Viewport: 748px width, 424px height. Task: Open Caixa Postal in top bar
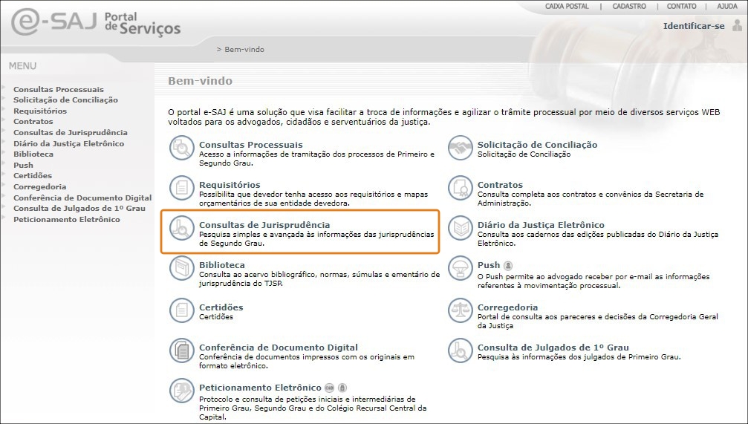567,6
